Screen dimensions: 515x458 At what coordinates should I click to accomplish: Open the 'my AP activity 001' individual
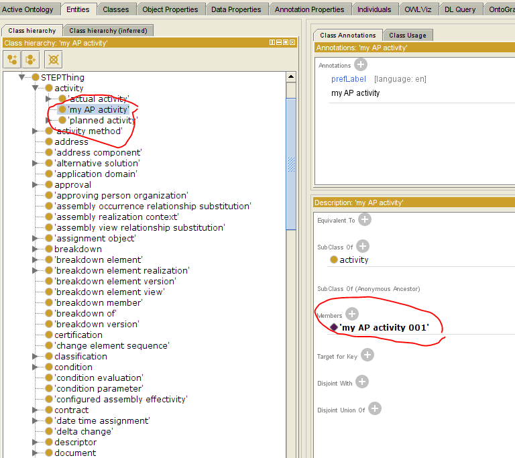[384, 328]
